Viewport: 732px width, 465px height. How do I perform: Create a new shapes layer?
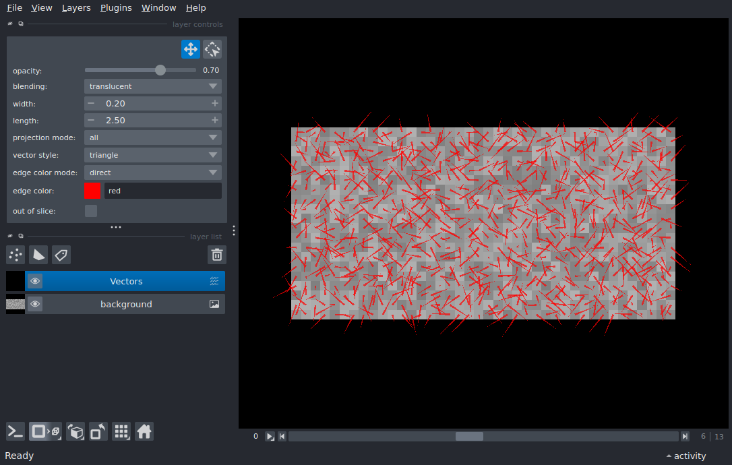[38, 255]
